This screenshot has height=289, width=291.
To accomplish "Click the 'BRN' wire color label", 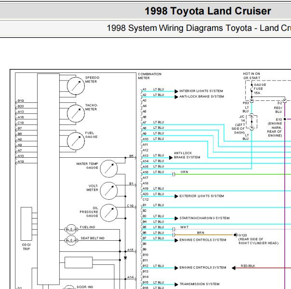I will click(200, 233).
